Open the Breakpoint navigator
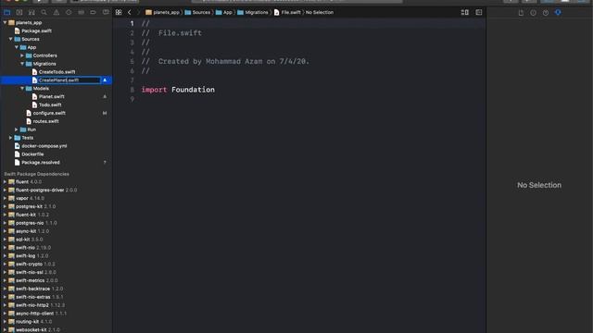 coord(93,12)
